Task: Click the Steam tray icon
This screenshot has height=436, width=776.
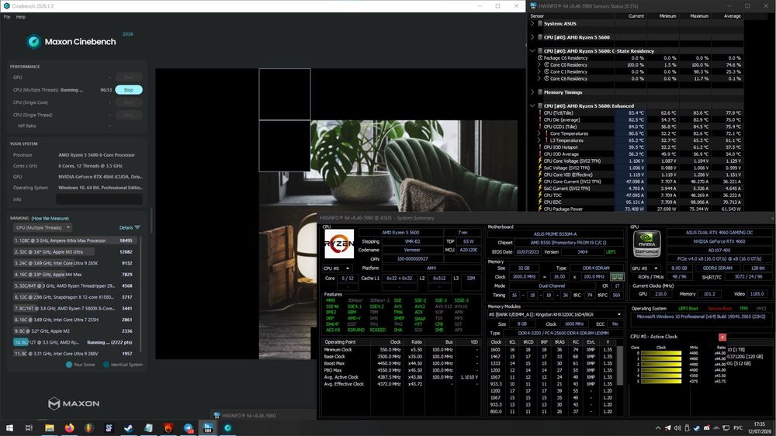Action: pyautogui.click(x=697, y=428)
